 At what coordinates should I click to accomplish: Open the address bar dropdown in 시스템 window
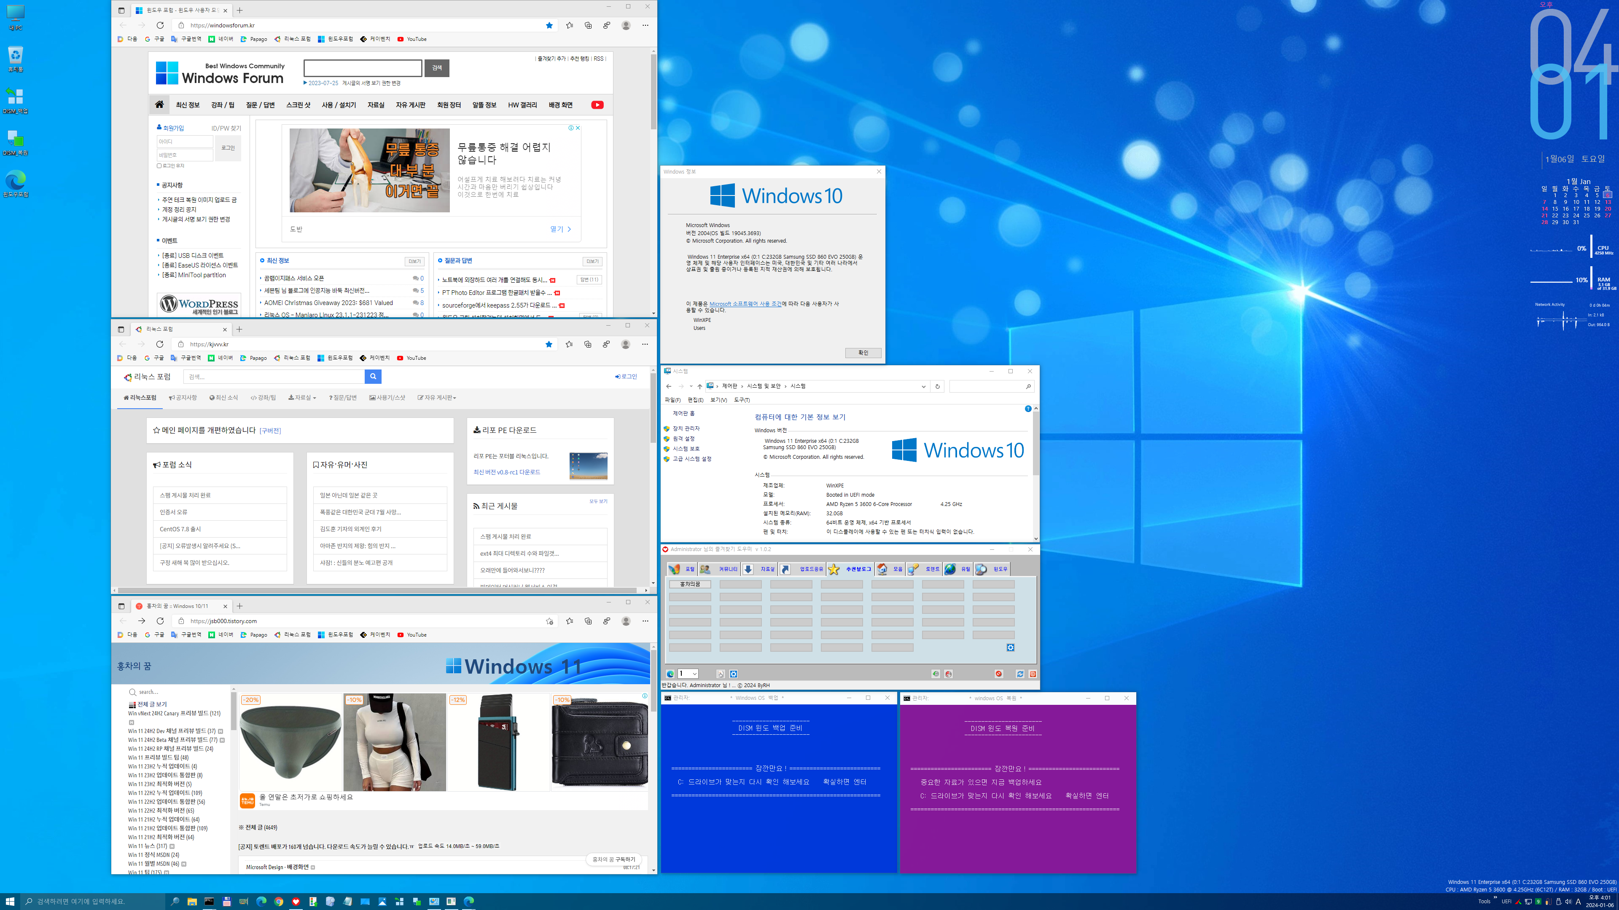point(923,386)
